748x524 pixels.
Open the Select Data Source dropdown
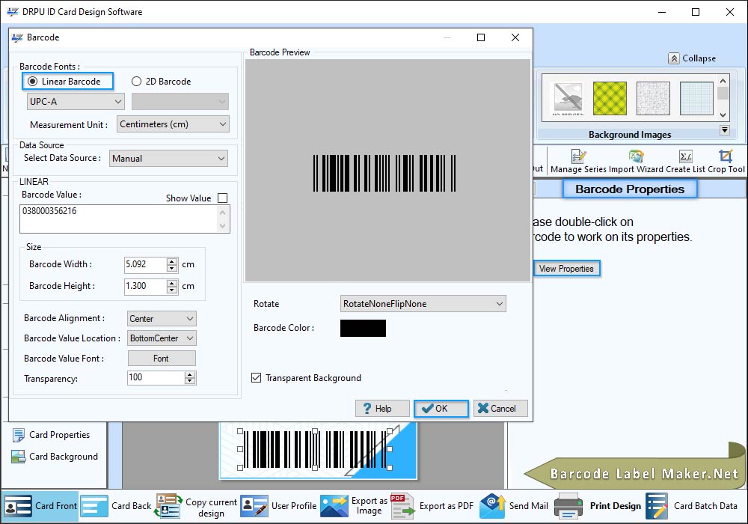[x=168, y=159]
